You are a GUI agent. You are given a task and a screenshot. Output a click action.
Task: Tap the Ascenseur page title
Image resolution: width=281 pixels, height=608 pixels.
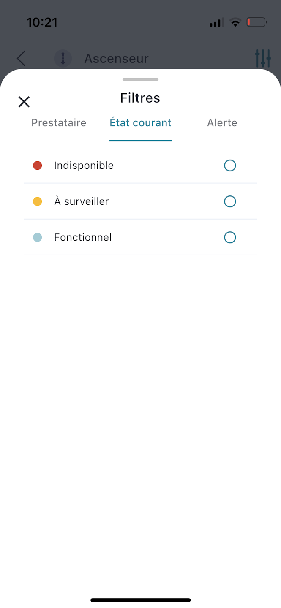tap(117, 58)
